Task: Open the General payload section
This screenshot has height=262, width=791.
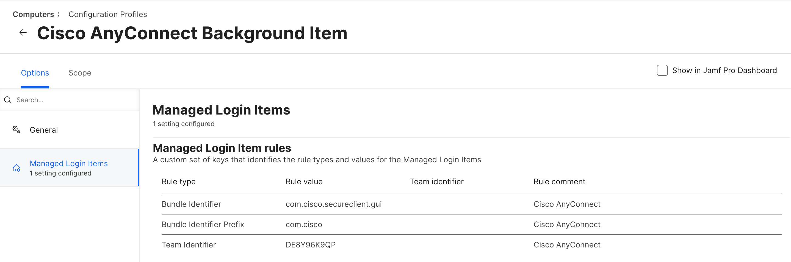Action: [x=70, y=130]
